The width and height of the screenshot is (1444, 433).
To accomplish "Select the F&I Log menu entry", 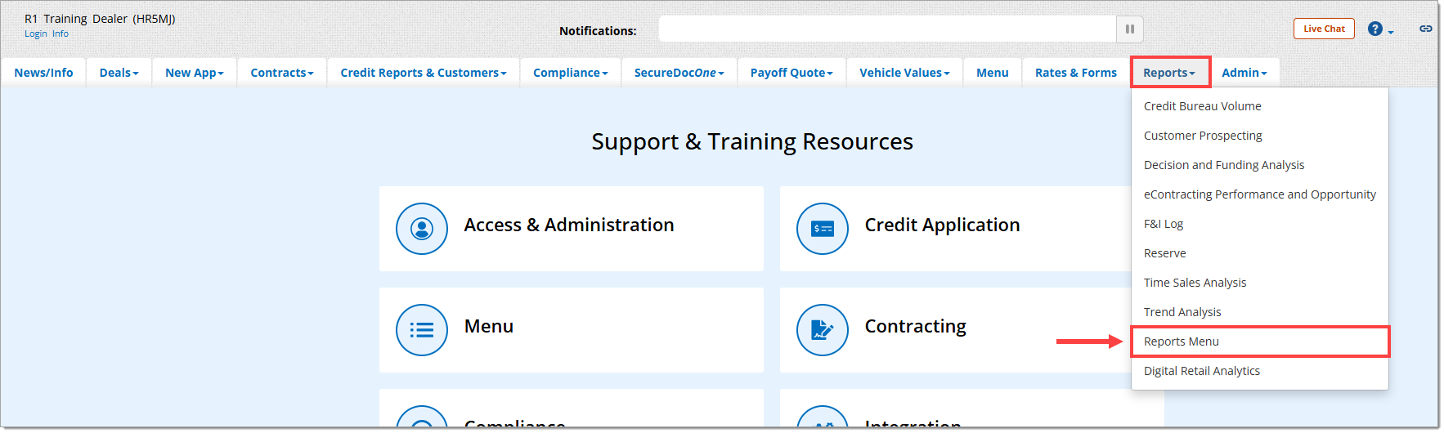I will tap(1163, 224).
